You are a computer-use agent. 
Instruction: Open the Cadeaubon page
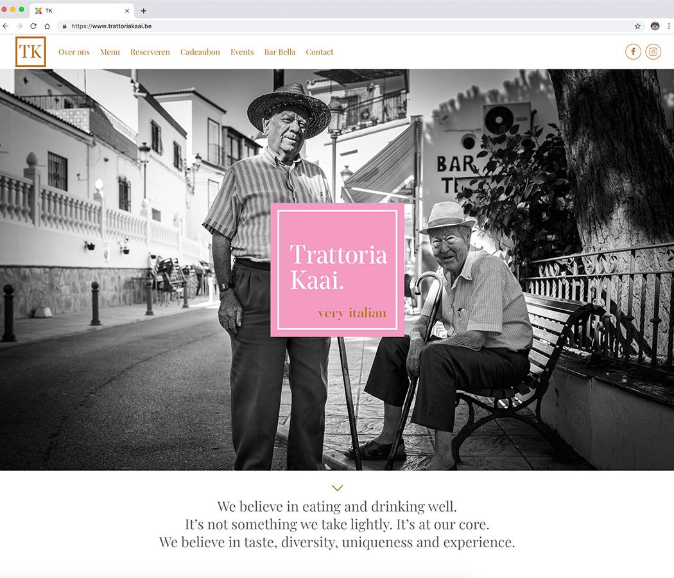coord(200,52)
